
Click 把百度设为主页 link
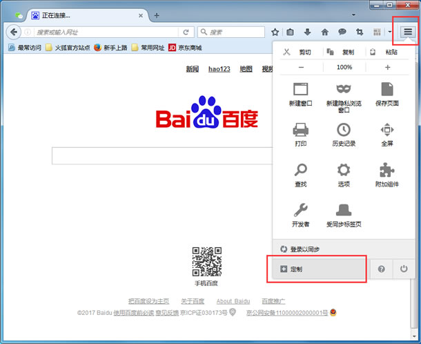tap(148, 301)
